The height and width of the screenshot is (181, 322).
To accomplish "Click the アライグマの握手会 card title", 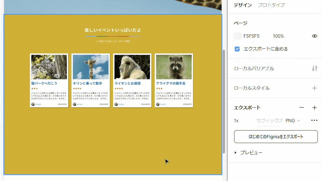I will pos(171,84).
